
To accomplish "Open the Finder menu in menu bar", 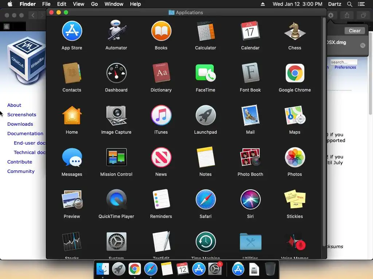I will tap(28, 4).
